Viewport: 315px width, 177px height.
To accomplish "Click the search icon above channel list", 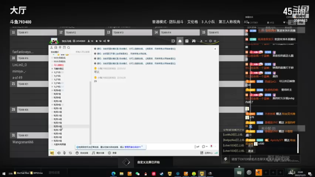I will pyautogui.click(x=69, y=48).
